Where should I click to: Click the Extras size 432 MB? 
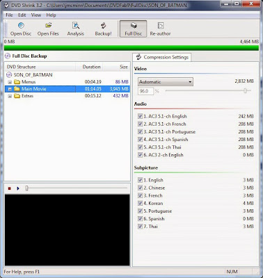pyautogui.click(x=120, y=96)
